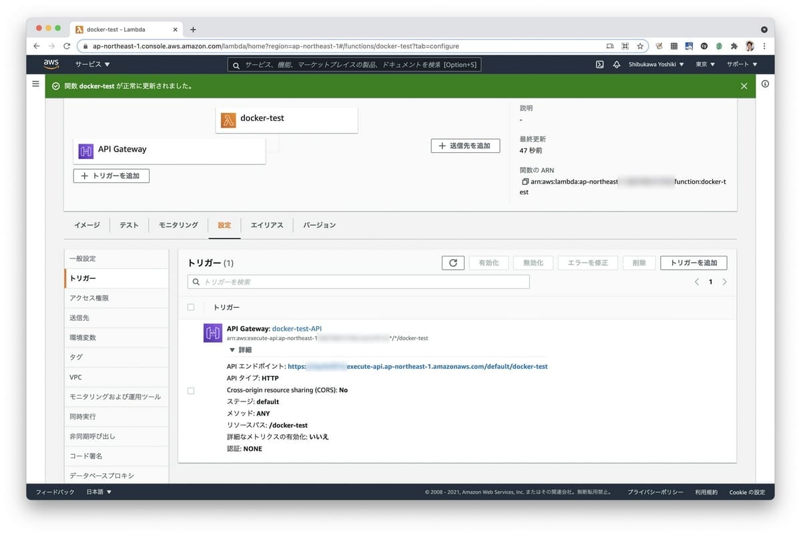Expand the サービス services dropdown
Screen dimensions: 801x535
coord(93,64)
